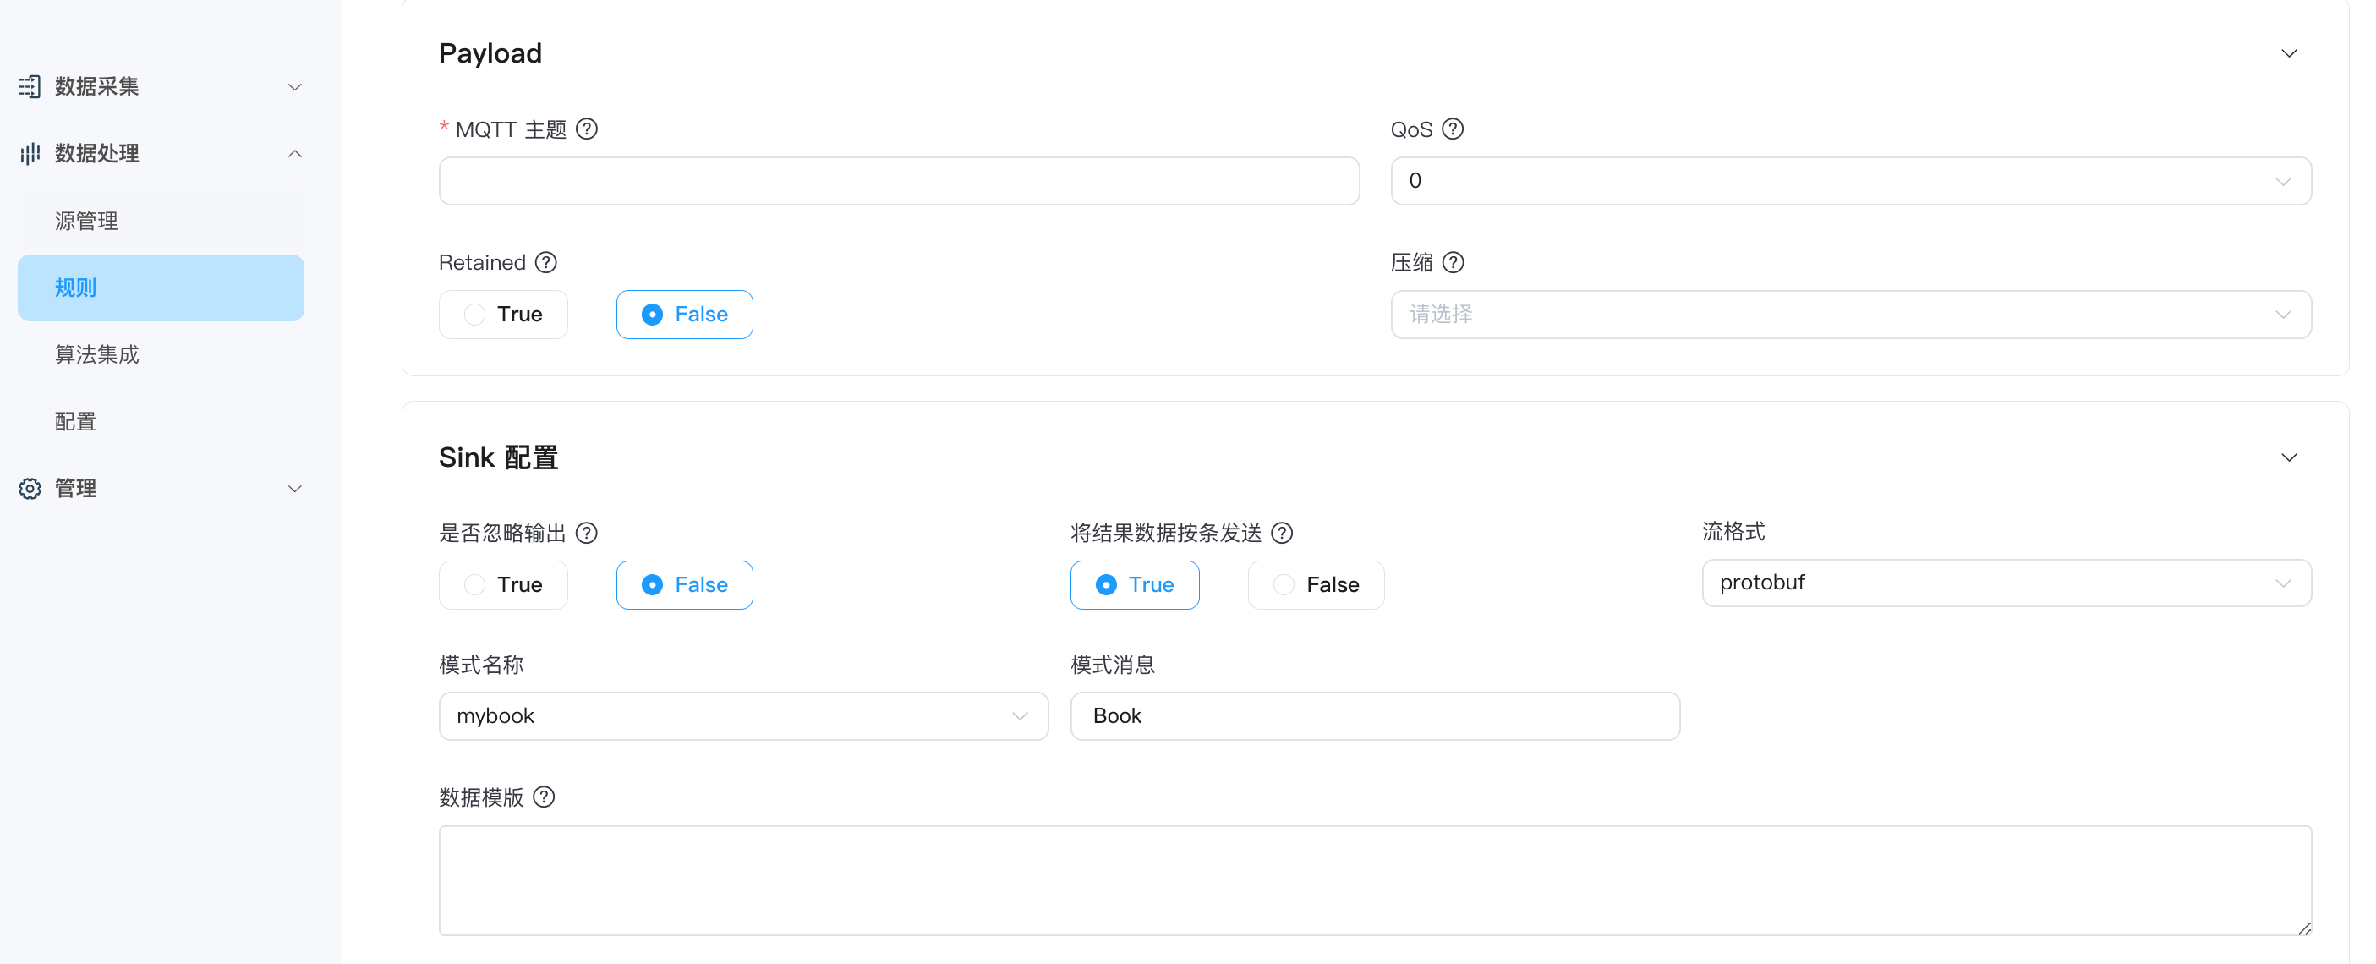Click the QoS help question-mark icon

1453,129
